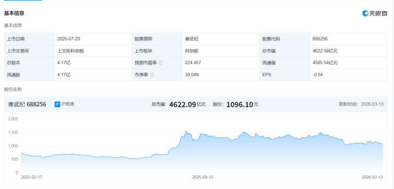Click the help icon next to 市净率
This screenshot has width=394, height=189.
click(152, 75)
